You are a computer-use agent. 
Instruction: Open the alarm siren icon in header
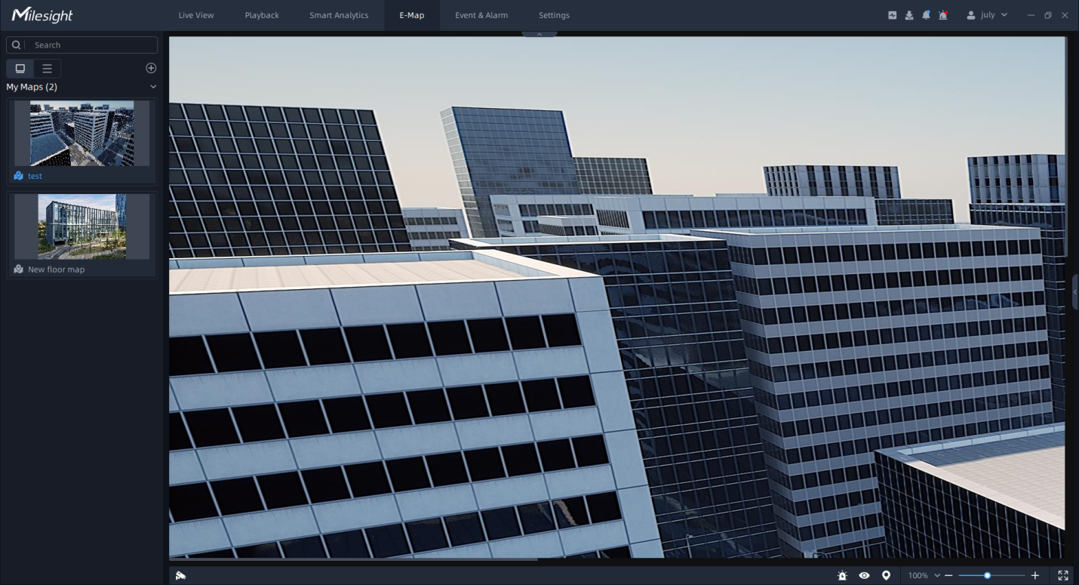pyautogui.click(x=943, y=15)
